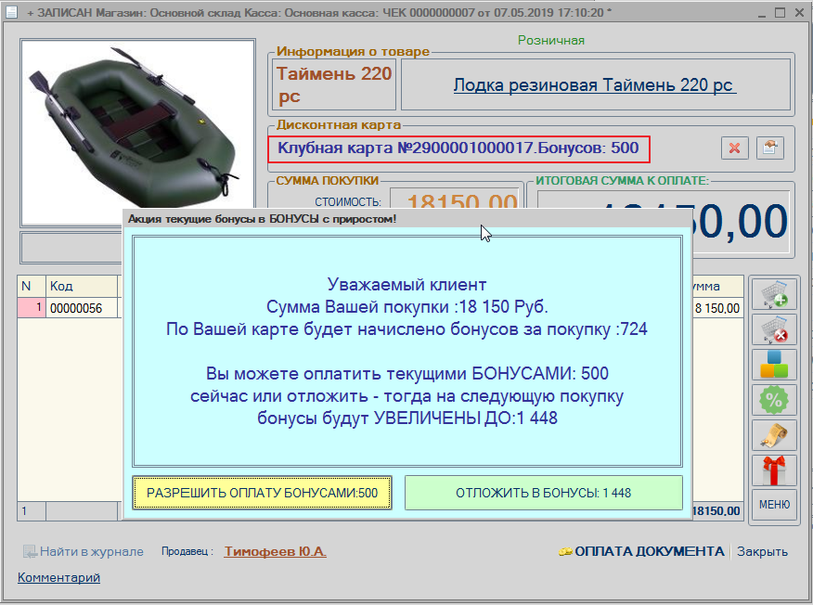Click Закрыть to close the document

click(762, 551)
